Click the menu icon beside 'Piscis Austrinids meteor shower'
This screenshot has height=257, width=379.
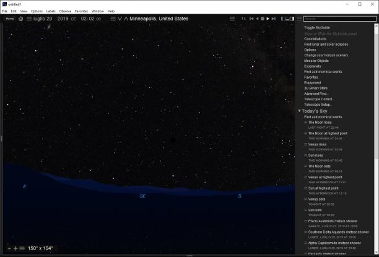pos(305,221)
